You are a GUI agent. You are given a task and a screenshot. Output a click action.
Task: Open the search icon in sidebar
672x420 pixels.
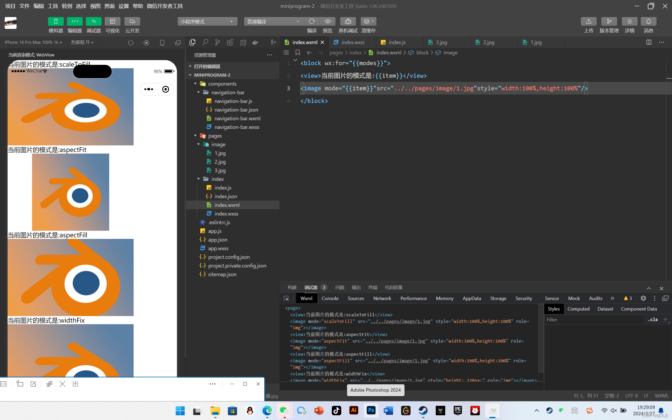(205, 42)
